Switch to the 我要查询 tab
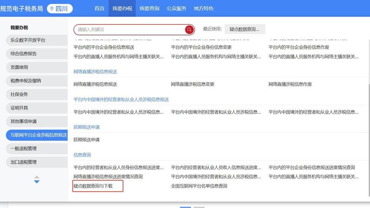This screenshot has width=370, height=208. pyautogui.click(x=149, y=8)
